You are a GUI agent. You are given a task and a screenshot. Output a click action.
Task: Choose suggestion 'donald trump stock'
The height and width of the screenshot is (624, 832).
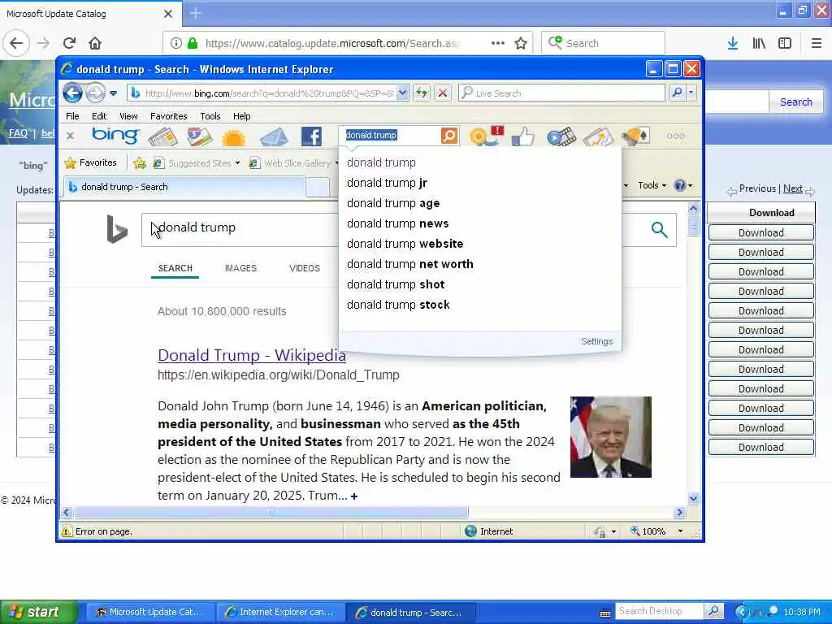pos(398,305)
